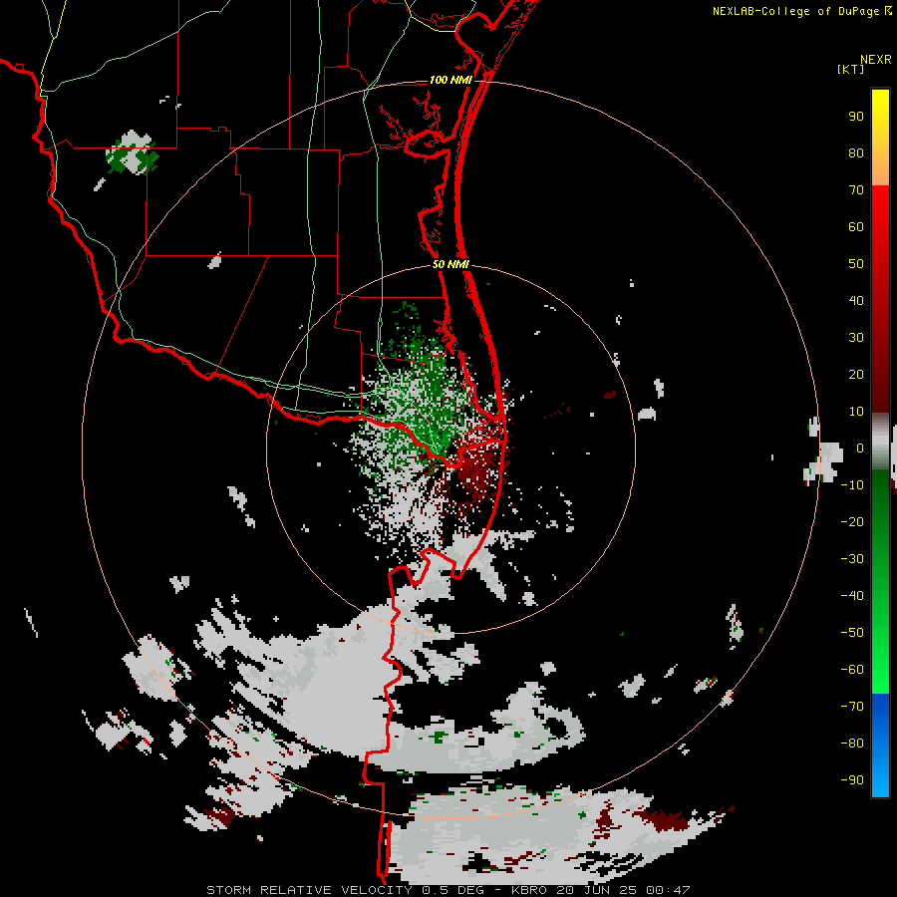
Task: Click the -80 value on the velocity scale
Action: pyautogui.click(x=852, y=744)
